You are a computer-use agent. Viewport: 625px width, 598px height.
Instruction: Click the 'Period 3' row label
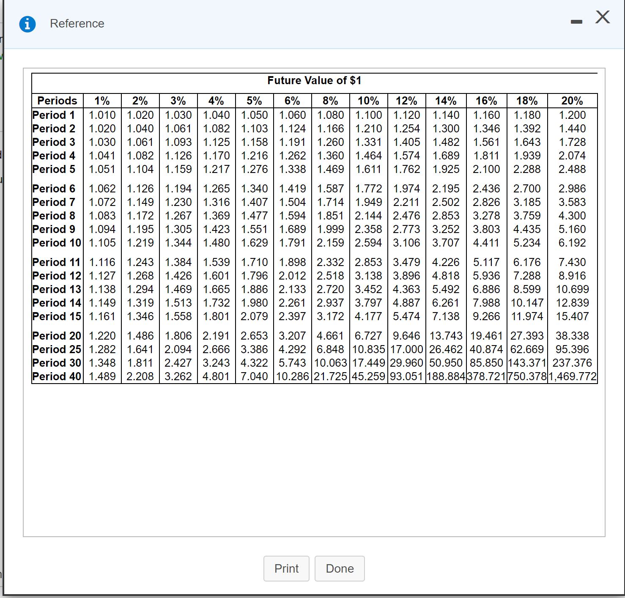click(x=54, y=142)
